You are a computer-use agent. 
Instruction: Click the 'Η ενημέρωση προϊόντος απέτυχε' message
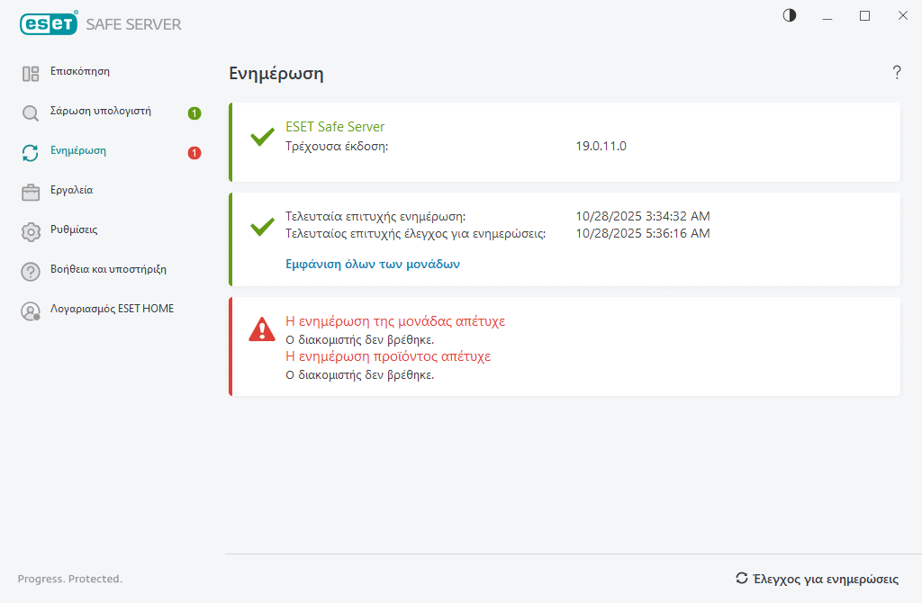click(x=388, y=356)
